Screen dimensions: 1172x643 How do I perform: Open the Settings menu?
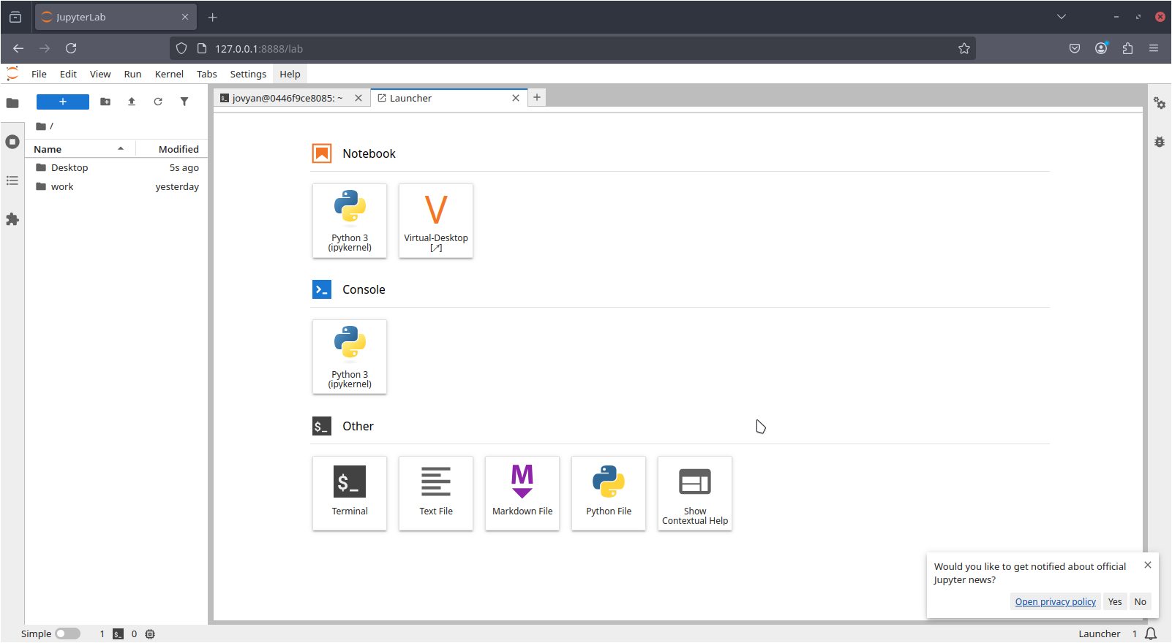pyautogui.click(x=248, y=74)
